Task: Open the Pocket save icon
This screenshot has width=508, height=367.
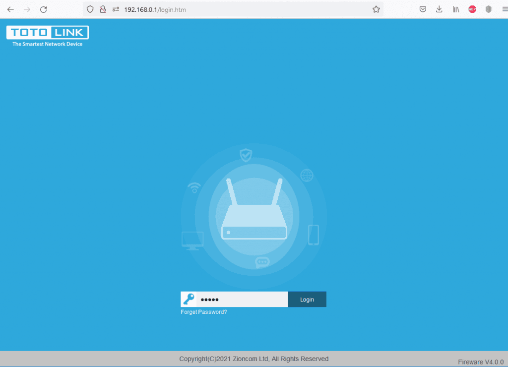Action: tap(423, 9)
